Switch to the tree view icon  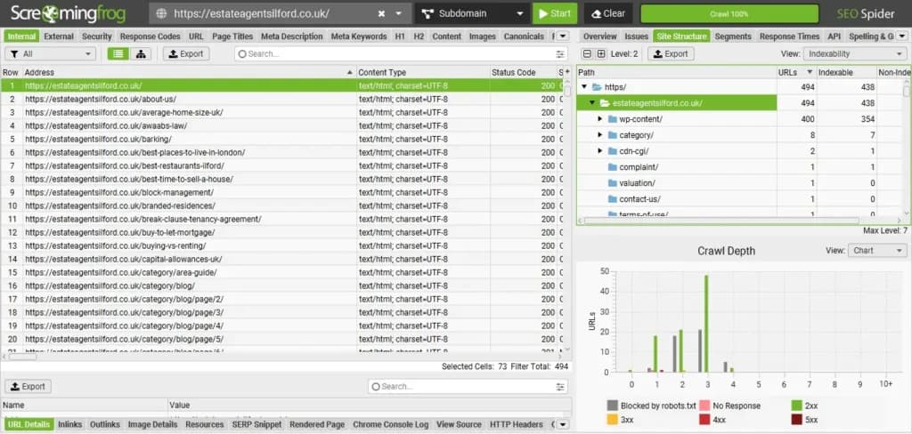pyautogui.click(x=140, y=54)
